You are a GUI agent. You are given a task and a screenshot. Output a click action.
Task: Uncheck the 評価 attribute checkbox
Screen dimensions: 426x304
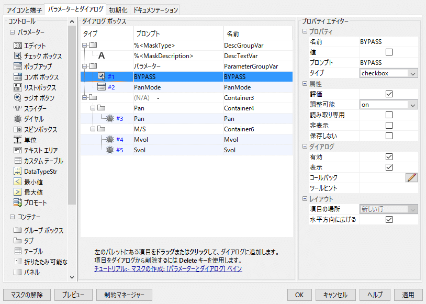[x=389, y=94]
